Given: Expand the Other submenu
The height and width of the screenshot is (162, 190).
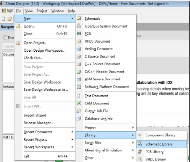Looking at the screenshot, I should coord(133,158).
